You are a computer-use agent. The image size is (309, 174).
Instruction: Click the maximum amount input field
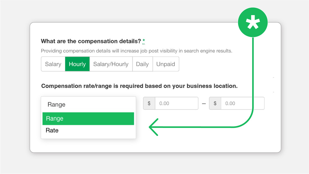click(243, 103)
